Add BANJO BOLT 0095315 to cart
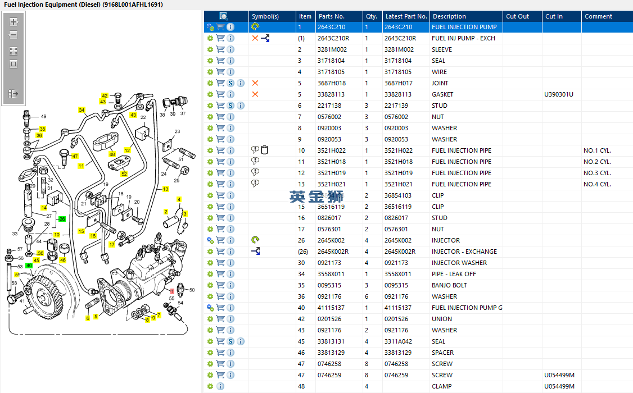 point(220,285)
